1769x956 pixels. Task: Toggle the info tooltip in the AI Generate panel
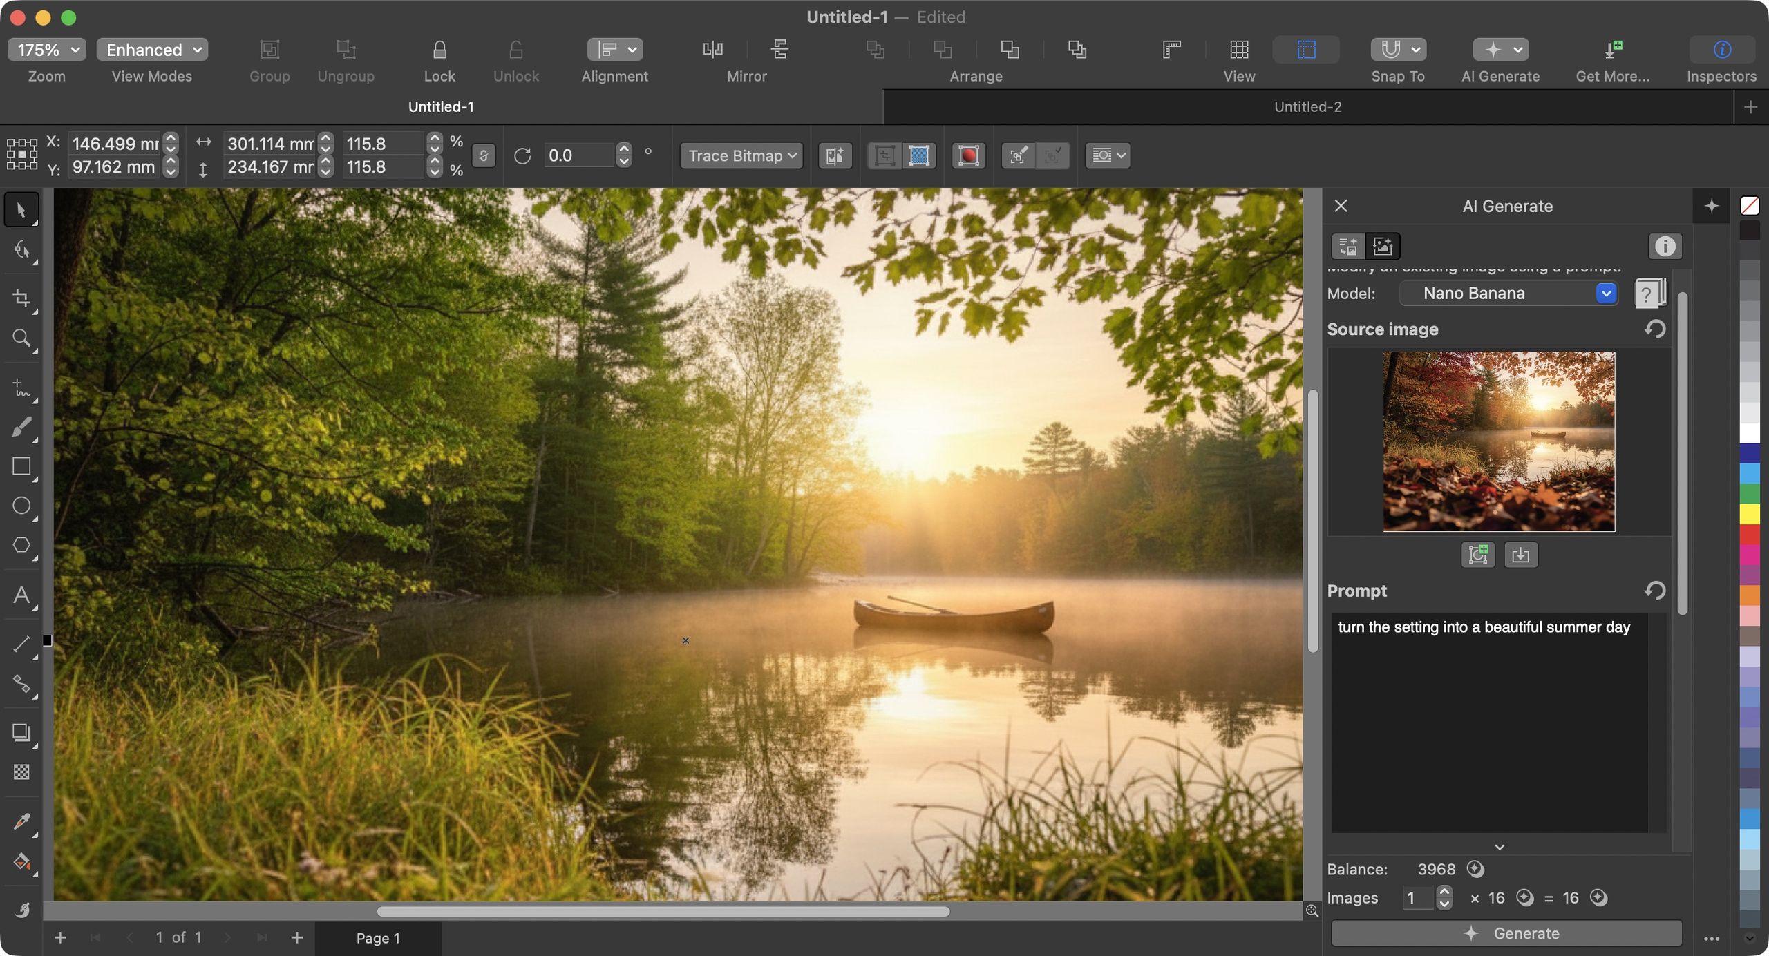tap(1665, 246)
